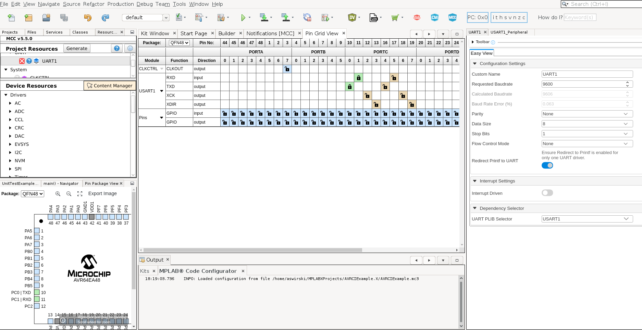The height and width of the screenshot is (330, 642).
Task: Click the New File toolbar icon
Action: click(11, 17)
